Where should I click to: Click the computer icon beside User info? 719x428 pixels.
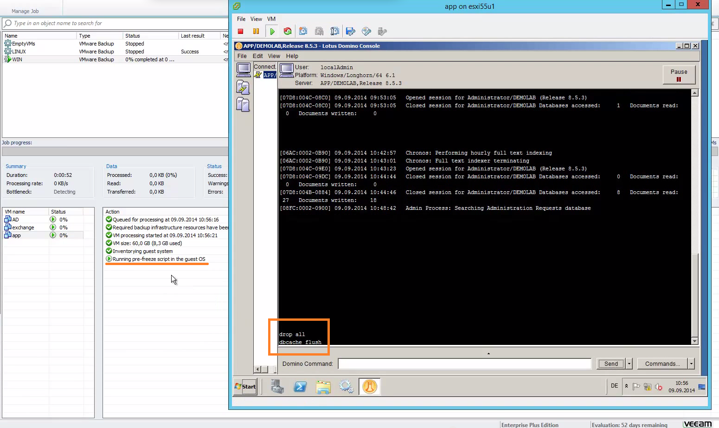pos(287,71)
